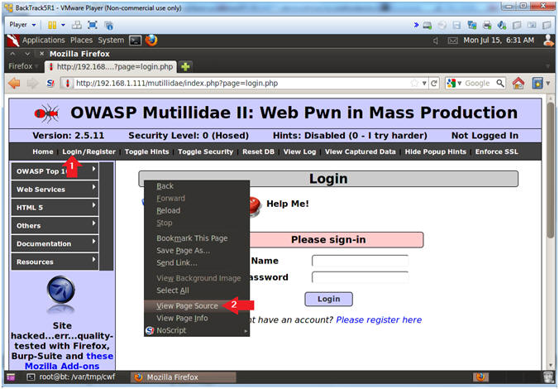Click the Toggle Hints link

pyautogui.click(x=146, y=151)
